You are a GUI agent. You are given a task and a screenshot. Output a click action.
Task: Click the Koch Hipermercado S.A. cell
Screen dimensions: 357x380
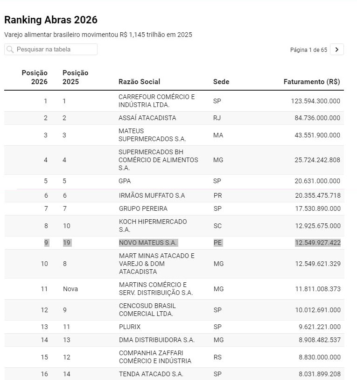[x=153, y=226]
